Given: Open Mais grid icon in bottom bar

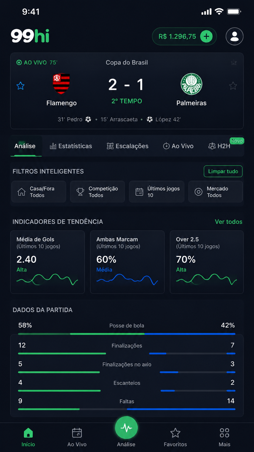Looking at the screenshot, I should click(x=224, y=433).
